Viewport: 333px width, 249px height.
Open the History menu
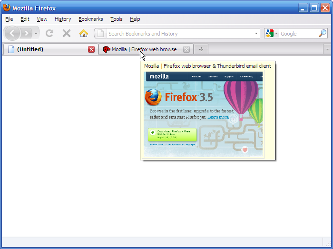tap(63, 19)
